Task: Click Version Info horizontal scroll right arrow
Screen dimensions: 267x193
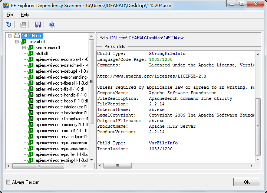Action: click(252, 166)
